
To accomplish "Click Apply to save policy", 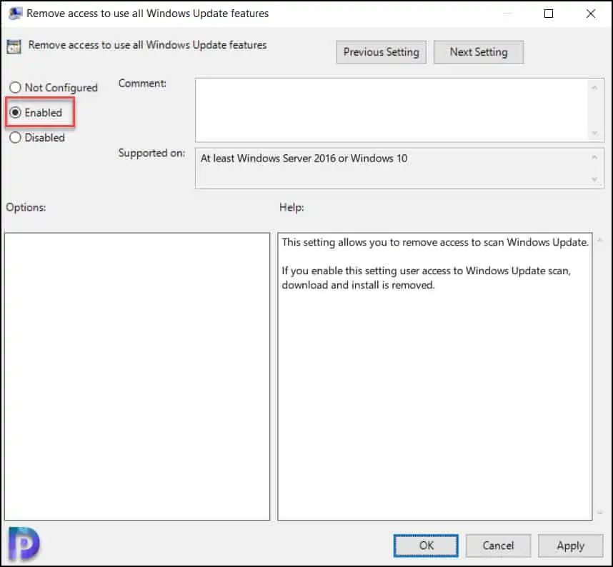I will [570, 546].
